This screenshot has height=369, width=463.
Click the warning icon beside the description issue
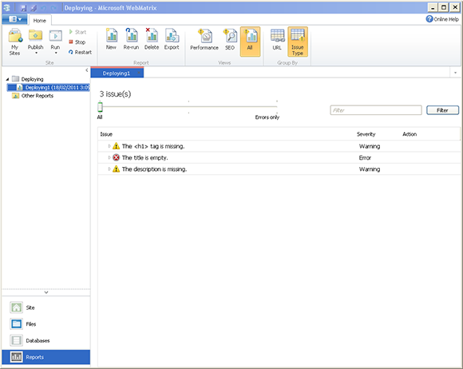(116, 169)
